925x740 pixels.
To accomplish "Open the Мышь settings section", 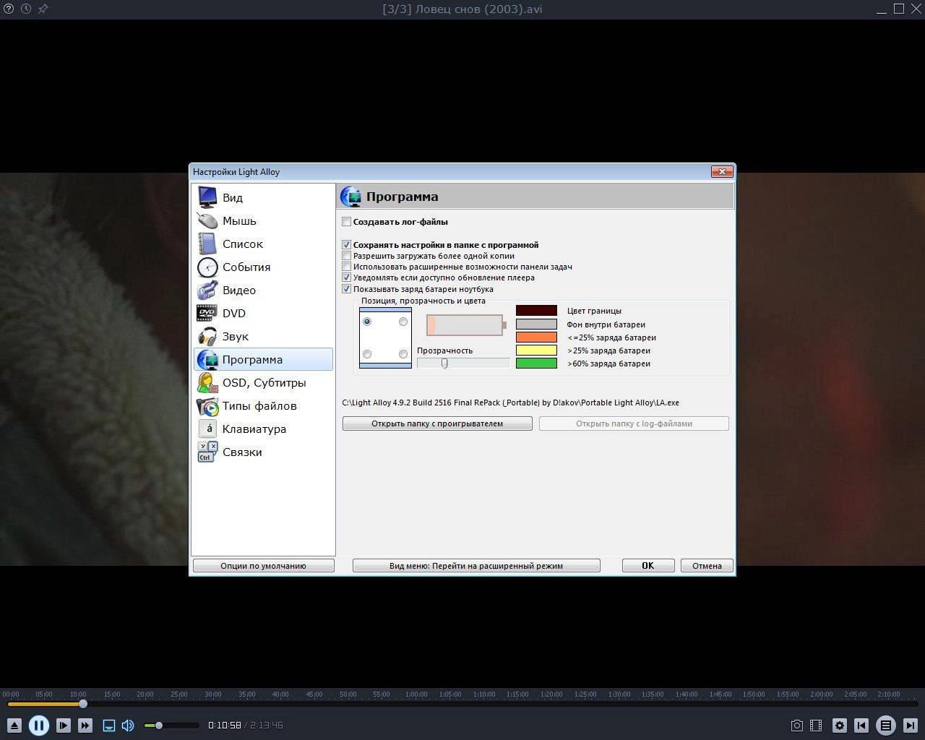I will [x=263, y=220].
